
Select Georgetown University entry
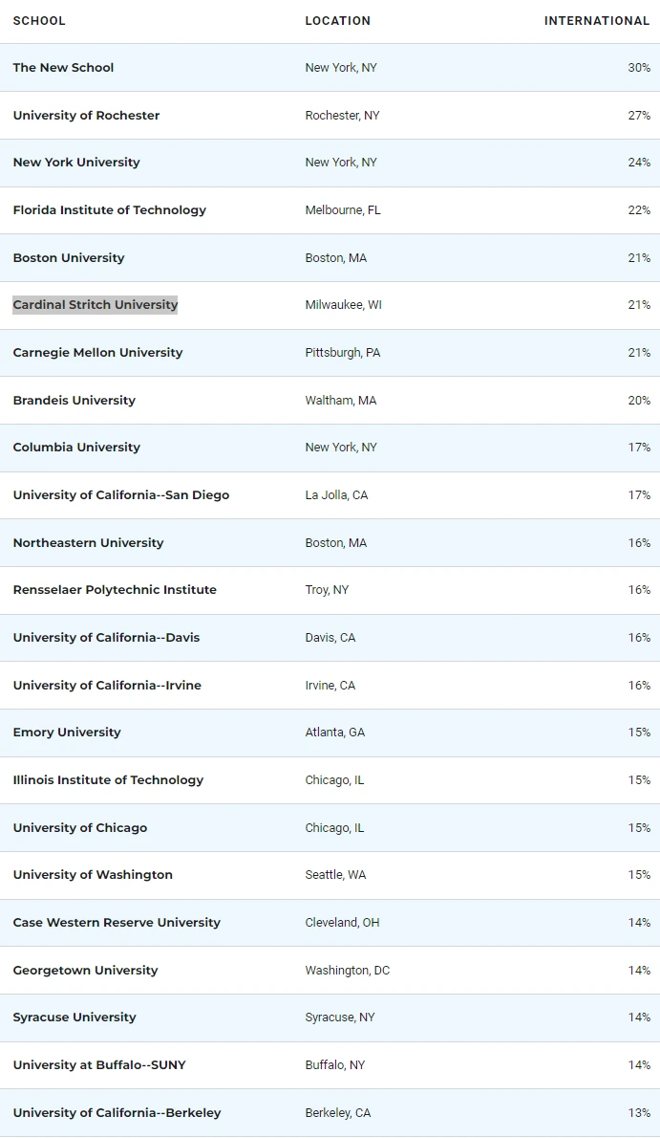click(x=85, y=971)
